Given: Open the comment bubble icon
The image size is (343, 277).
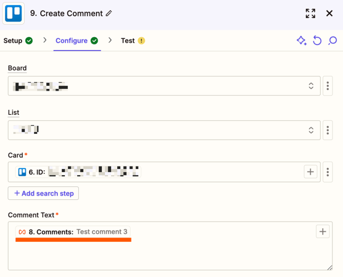Looking at the screenshot, I should pos(333,41).
